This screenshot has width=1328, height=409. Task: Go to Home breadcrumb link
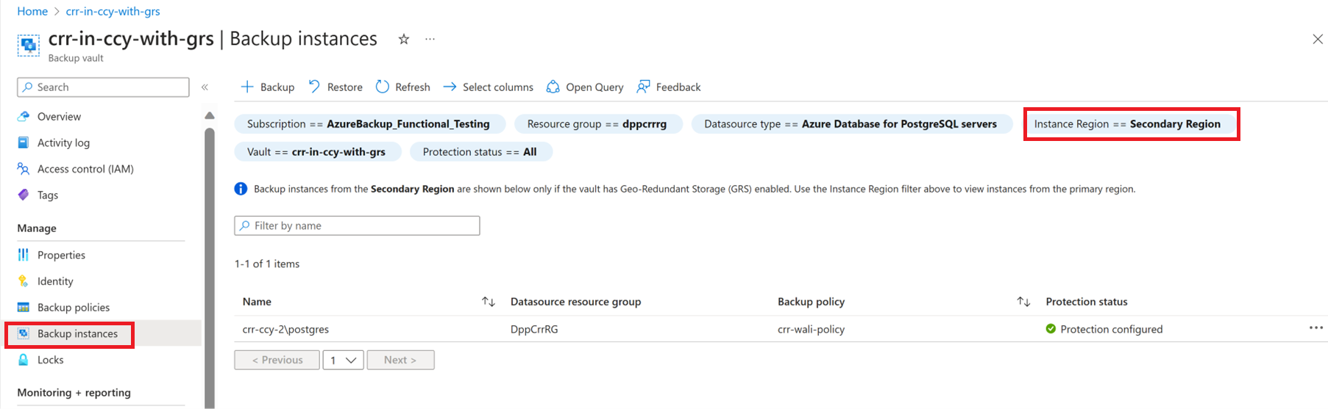(32, 11)
